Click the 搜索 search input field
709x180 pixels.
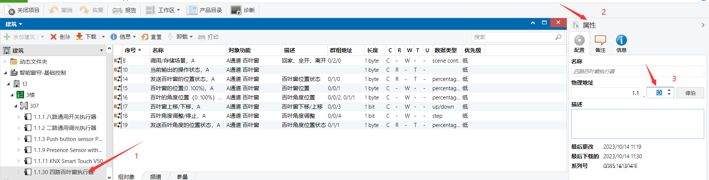point(513,37)
